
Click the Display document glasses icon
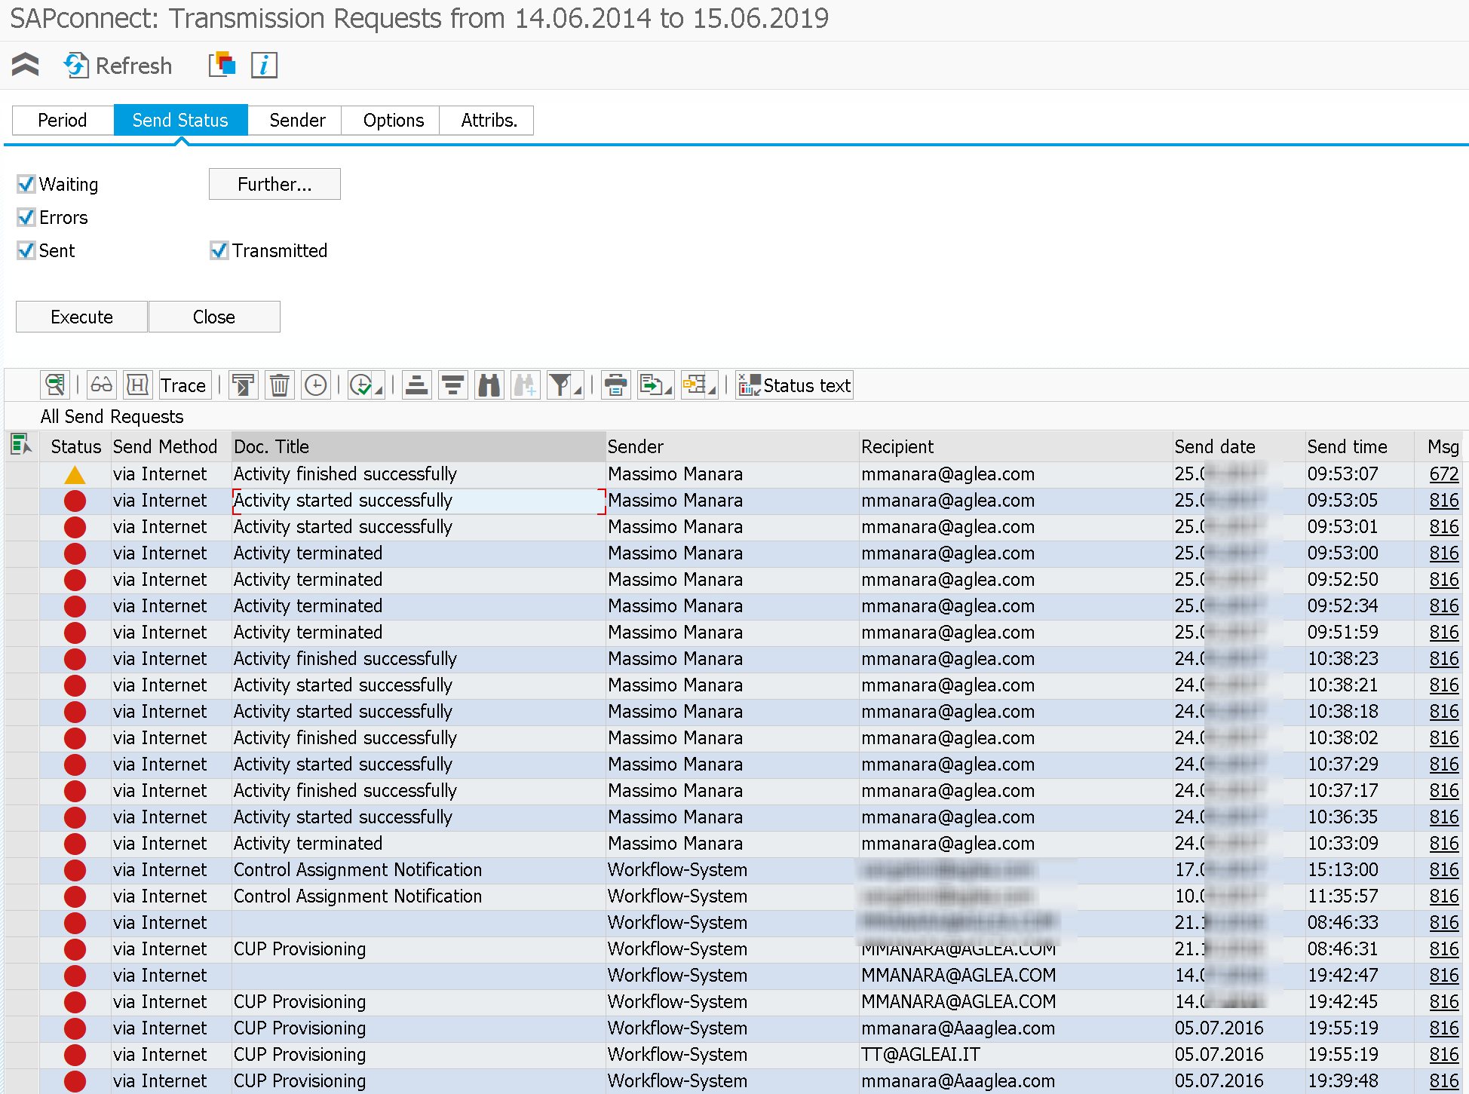[101, 385]
